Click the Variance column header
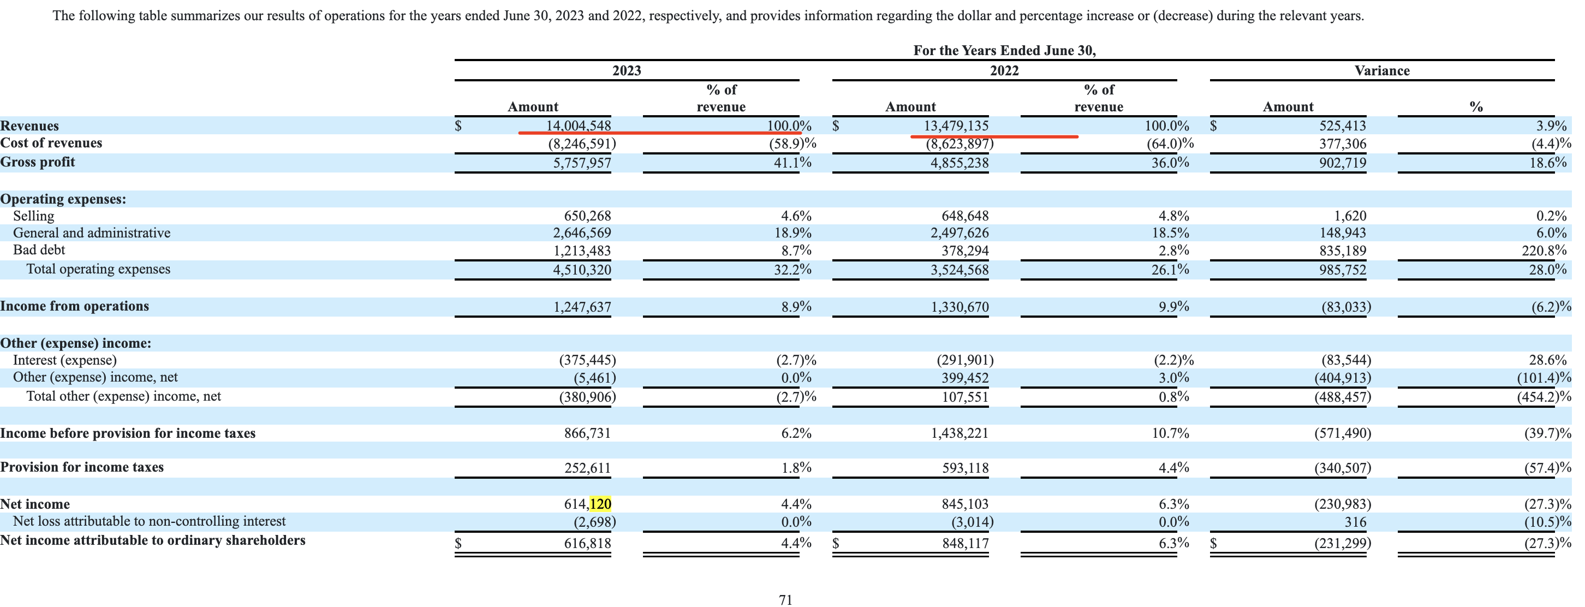 click(x=1381, y=71)
